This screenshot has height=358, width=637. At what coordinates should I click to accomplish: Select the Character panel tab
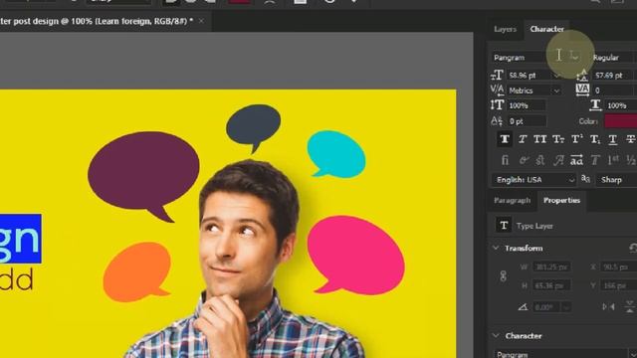[546, 29]
